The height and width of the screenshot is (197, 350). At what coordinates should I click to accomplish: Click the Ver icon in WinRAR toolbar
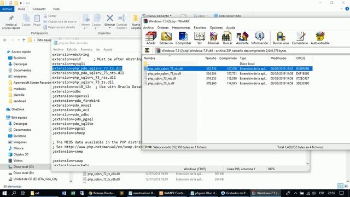(x=199, y=38)
